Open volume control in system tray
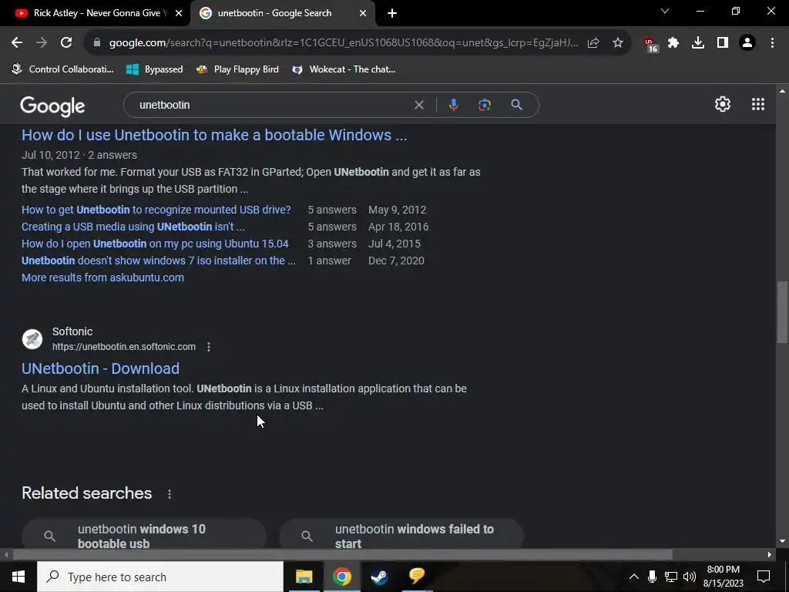 click(x=690, y=577)
